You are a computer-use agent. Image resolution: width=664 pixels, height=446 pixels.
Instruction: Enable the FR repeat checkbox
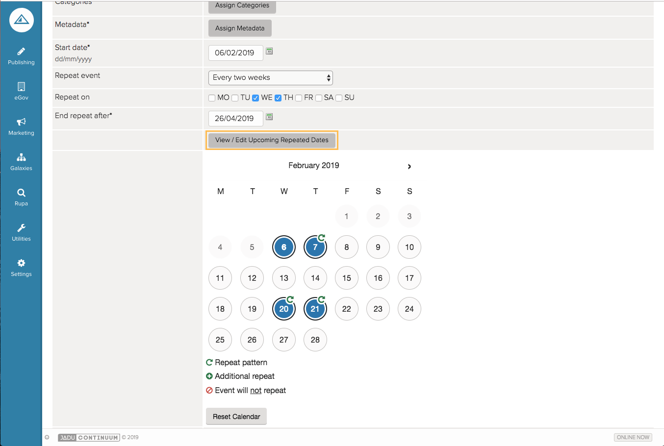[x=299, y=98]
